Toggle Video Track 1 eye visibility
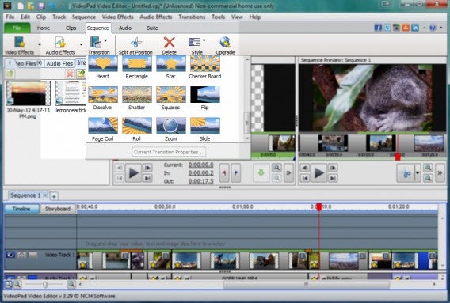This screenshot has height=303, width=450. (10, 255)
